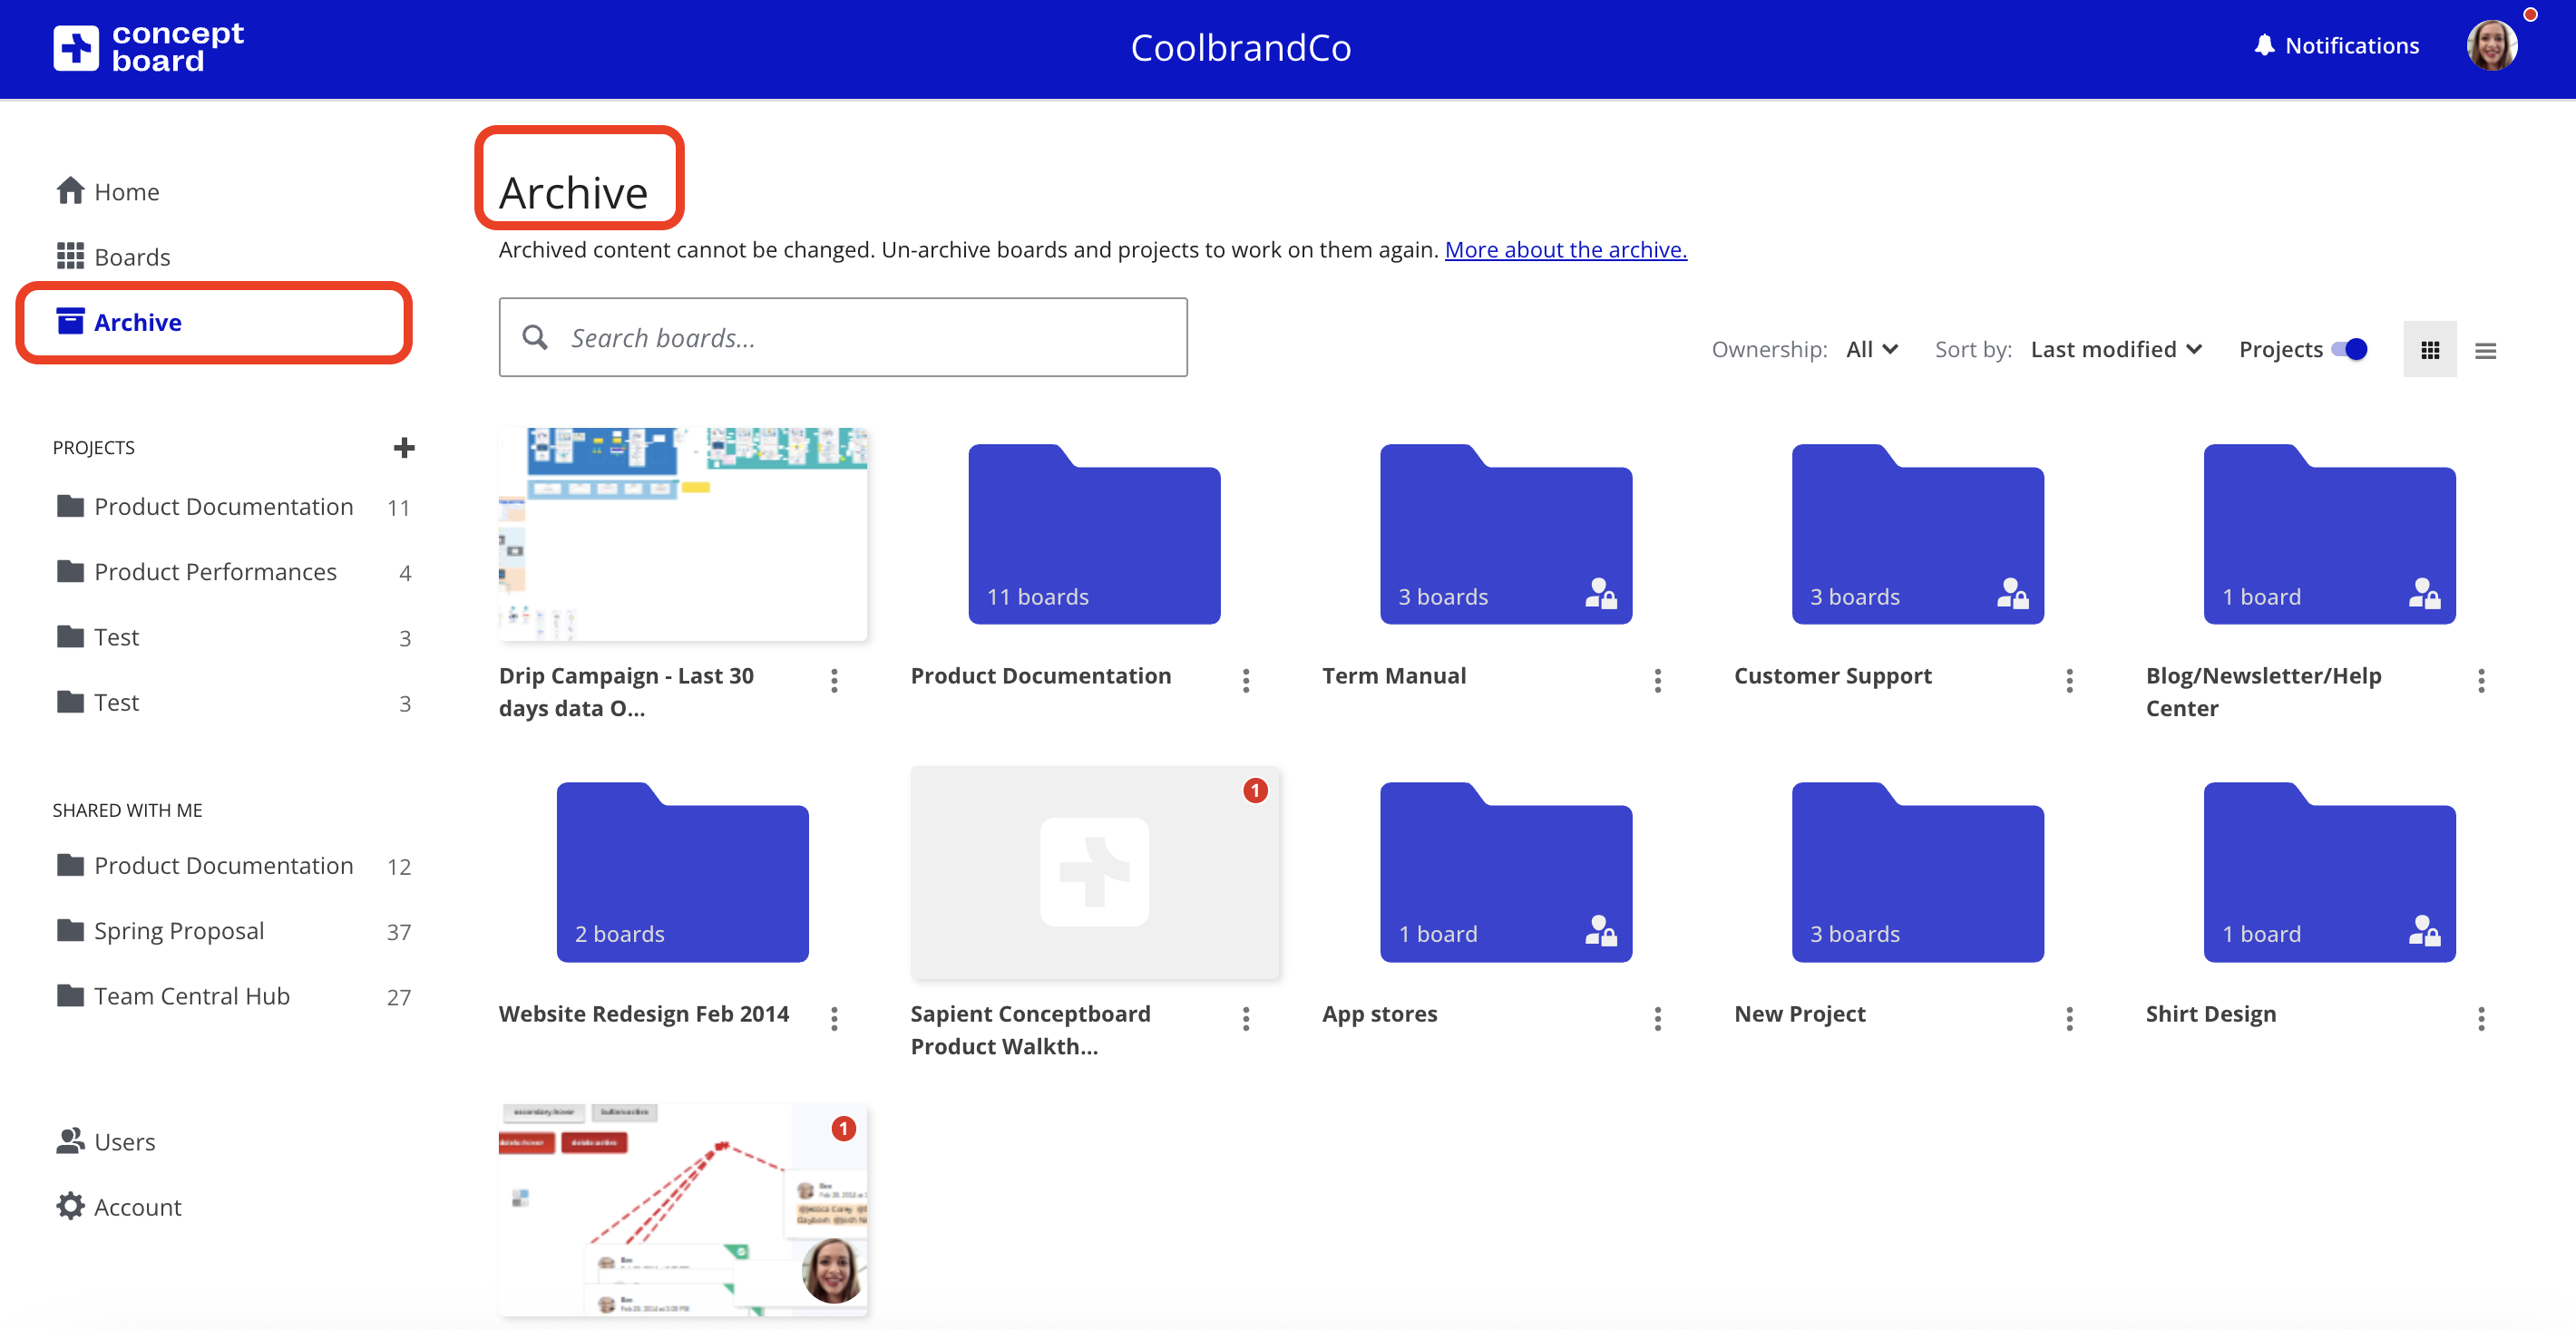Switch to list view icon
This screenshot has height=1329, width=2576.
coord(2485,350)
